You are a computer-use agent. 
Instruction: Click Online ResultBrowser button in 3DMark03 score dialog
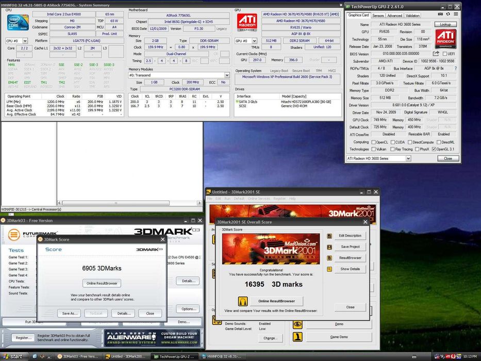tap(102, 283)
